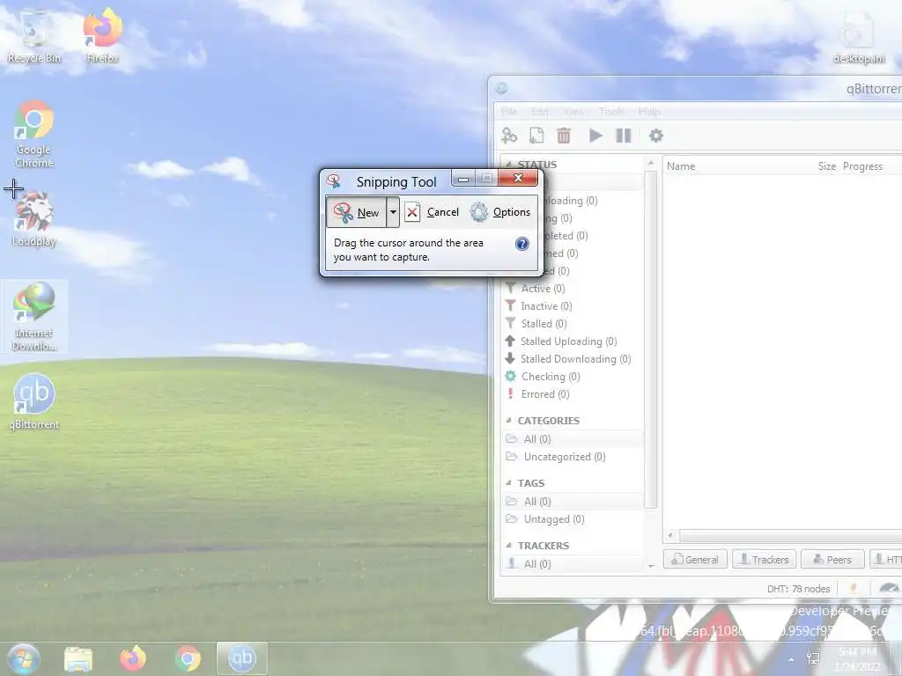Screen dimensions: 902x676
Task: Select the qBittorrent desktop shortcut
Action: (x=34, y=401)
